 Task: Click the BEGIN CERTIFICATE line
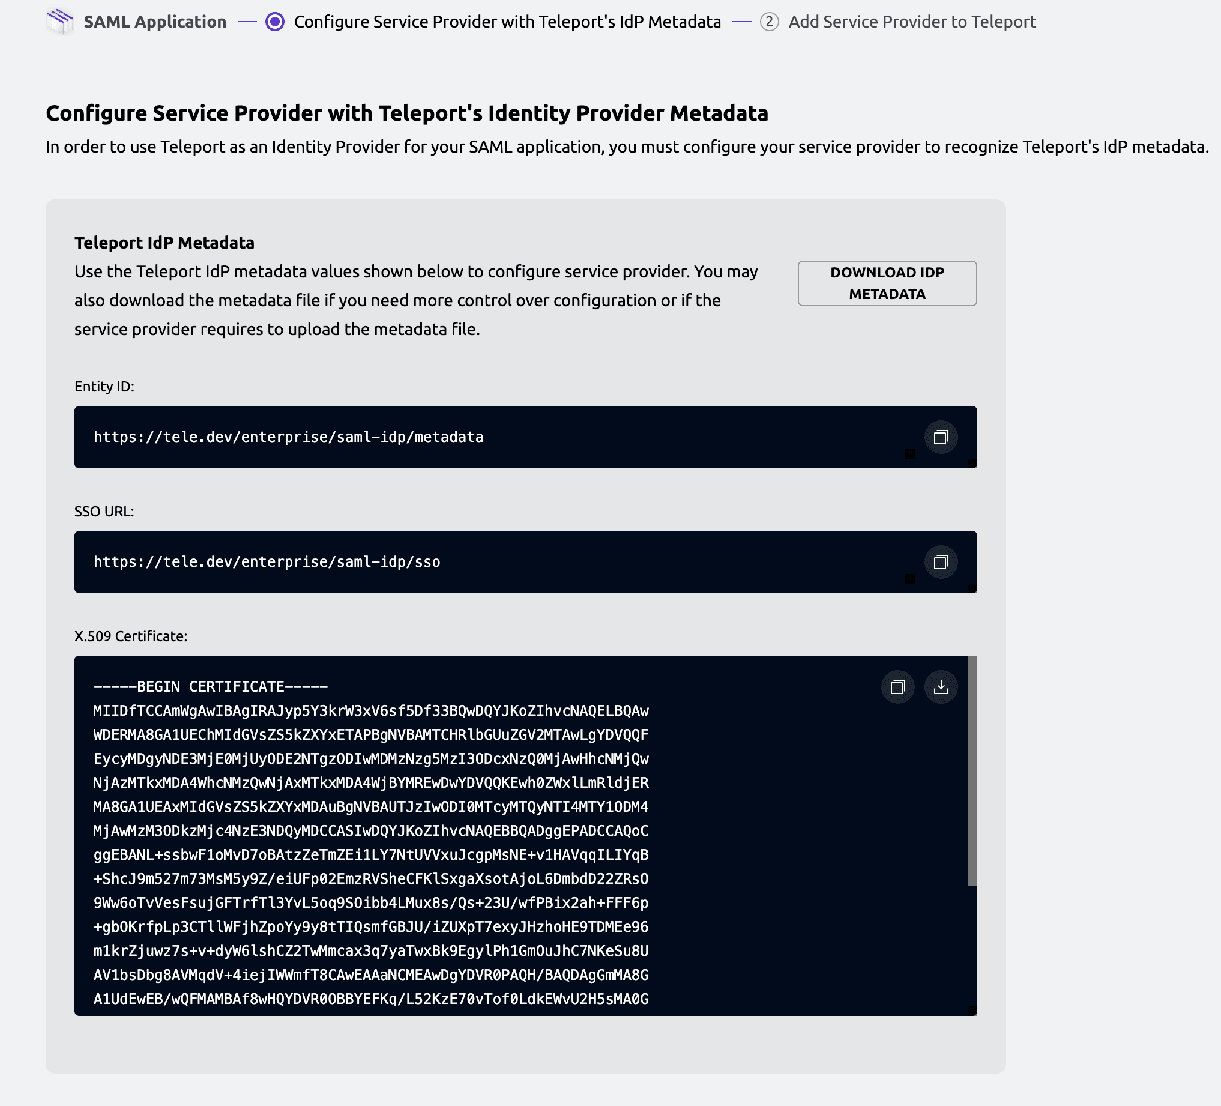pos(211,686)
